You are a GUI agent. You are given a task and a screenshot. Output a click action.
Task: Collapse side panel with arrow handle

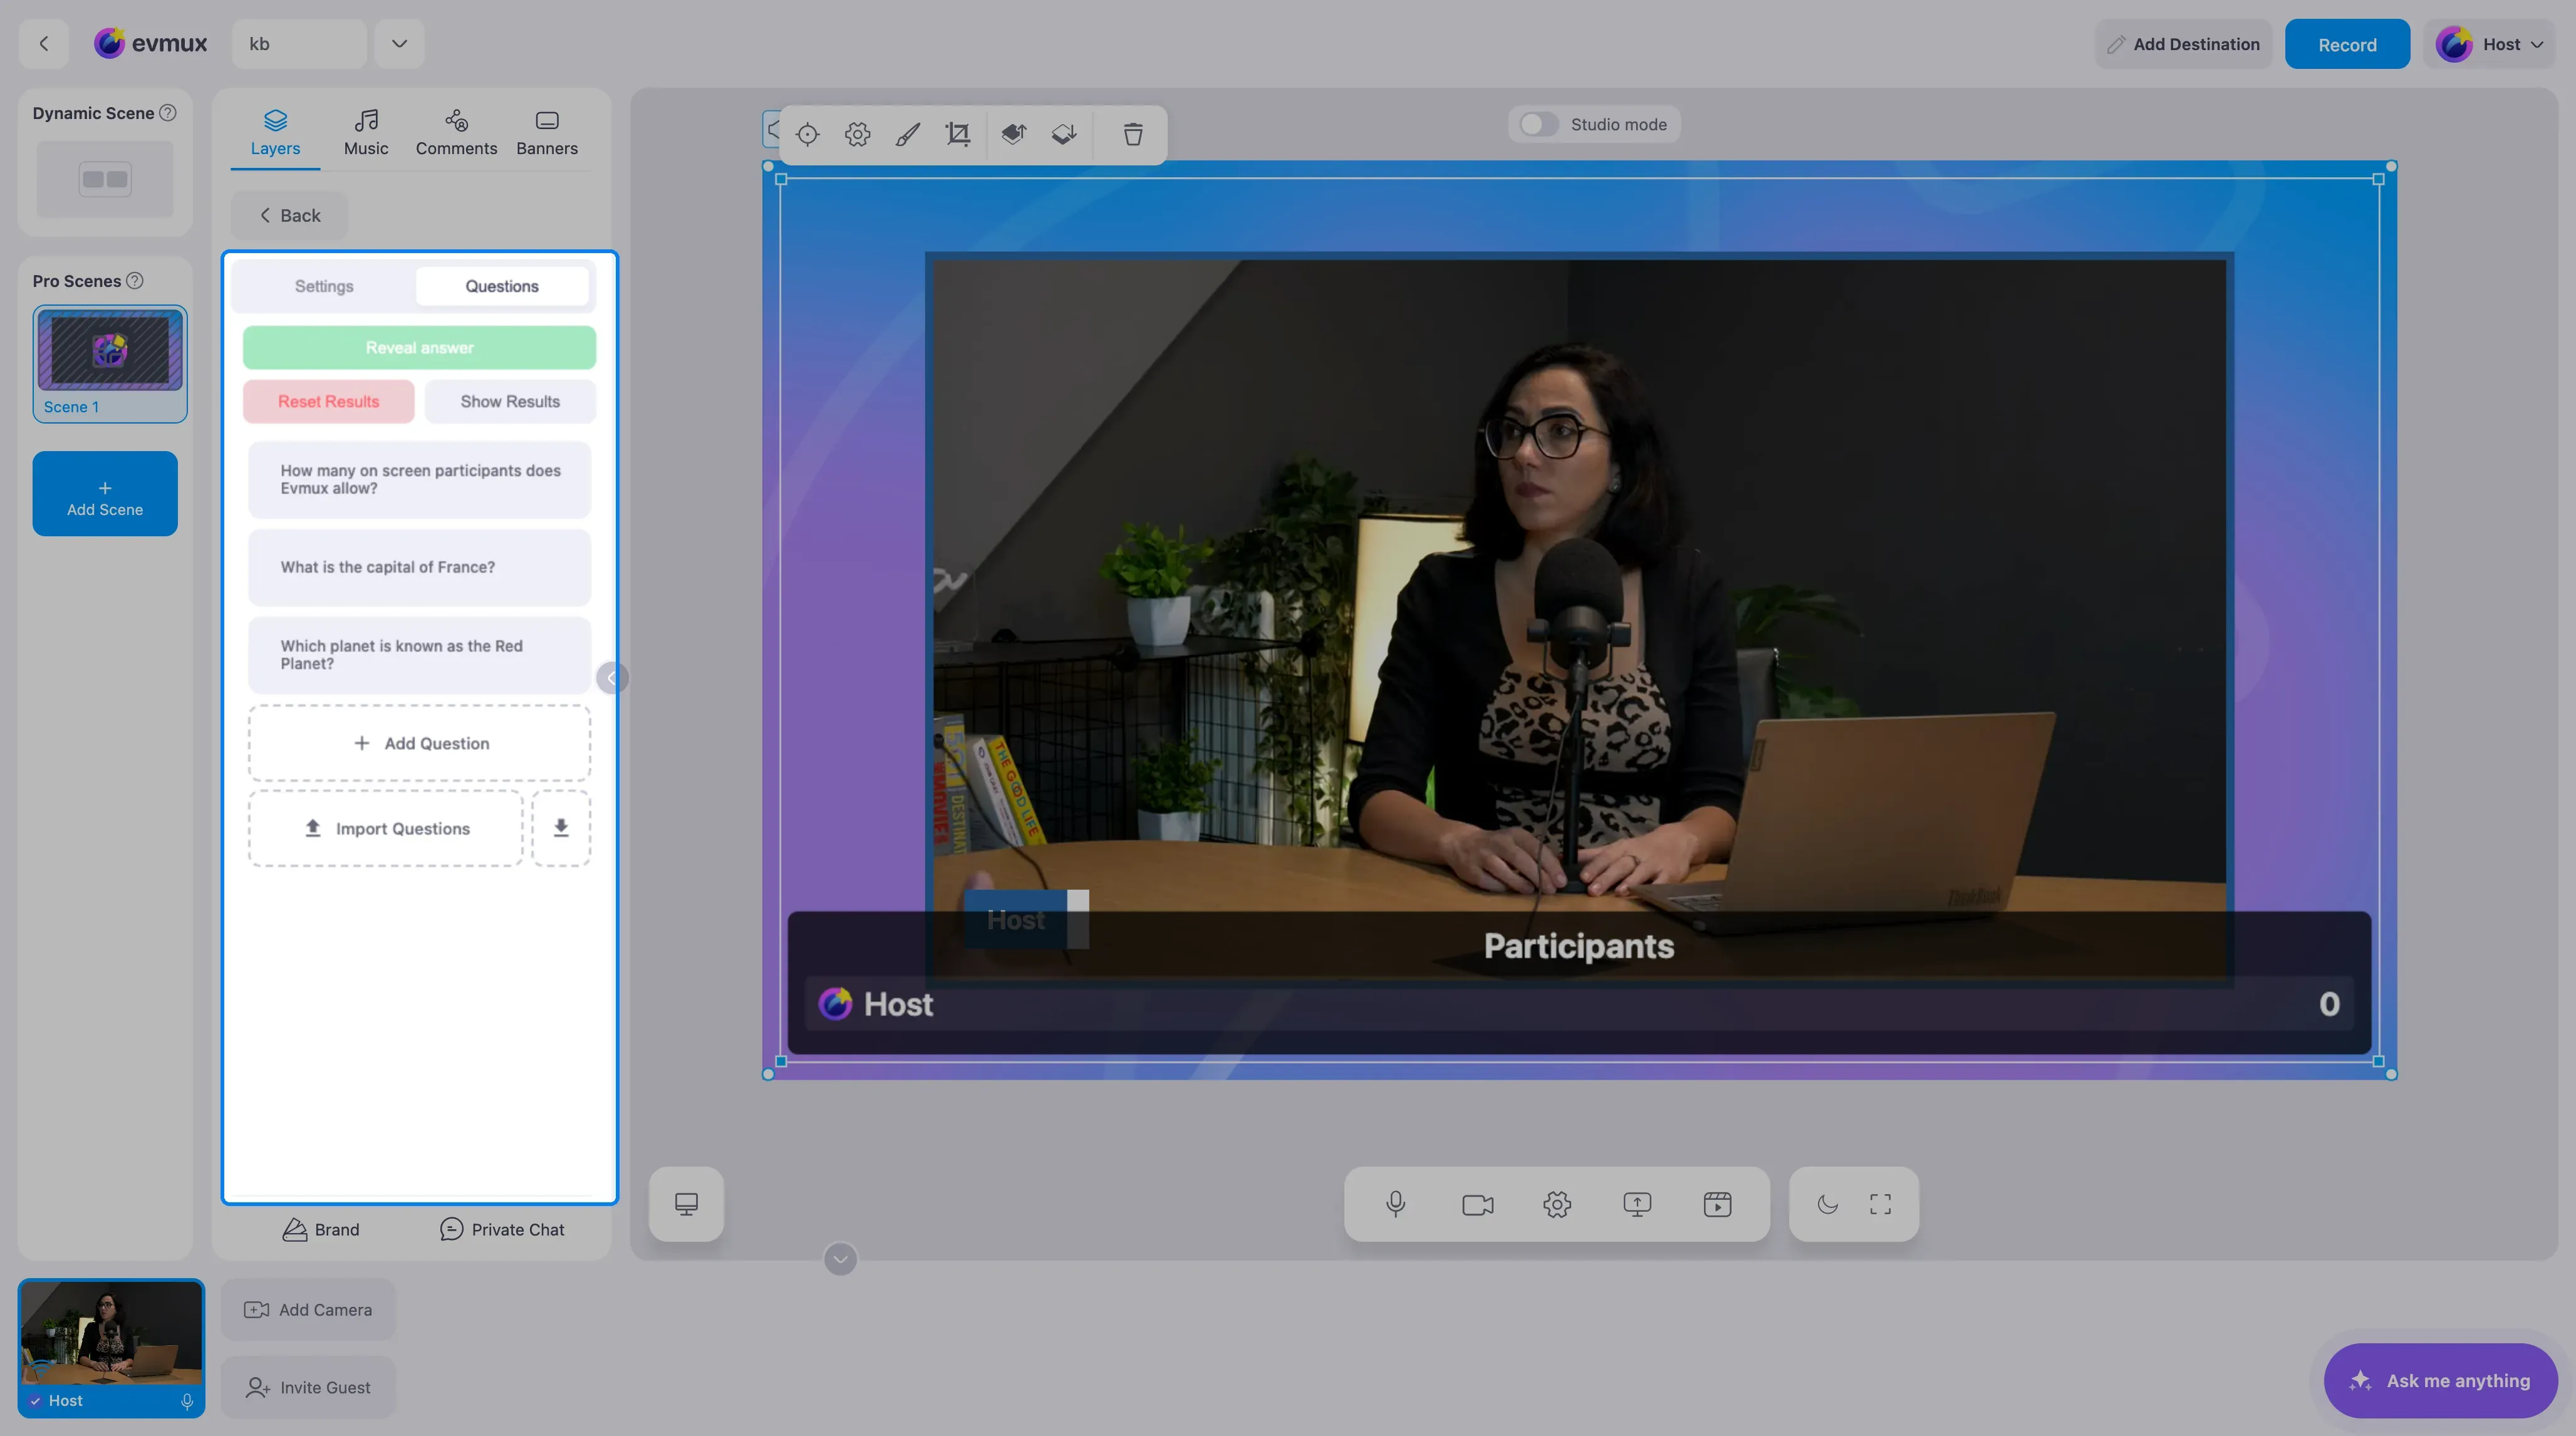click(x=611, y=678)
